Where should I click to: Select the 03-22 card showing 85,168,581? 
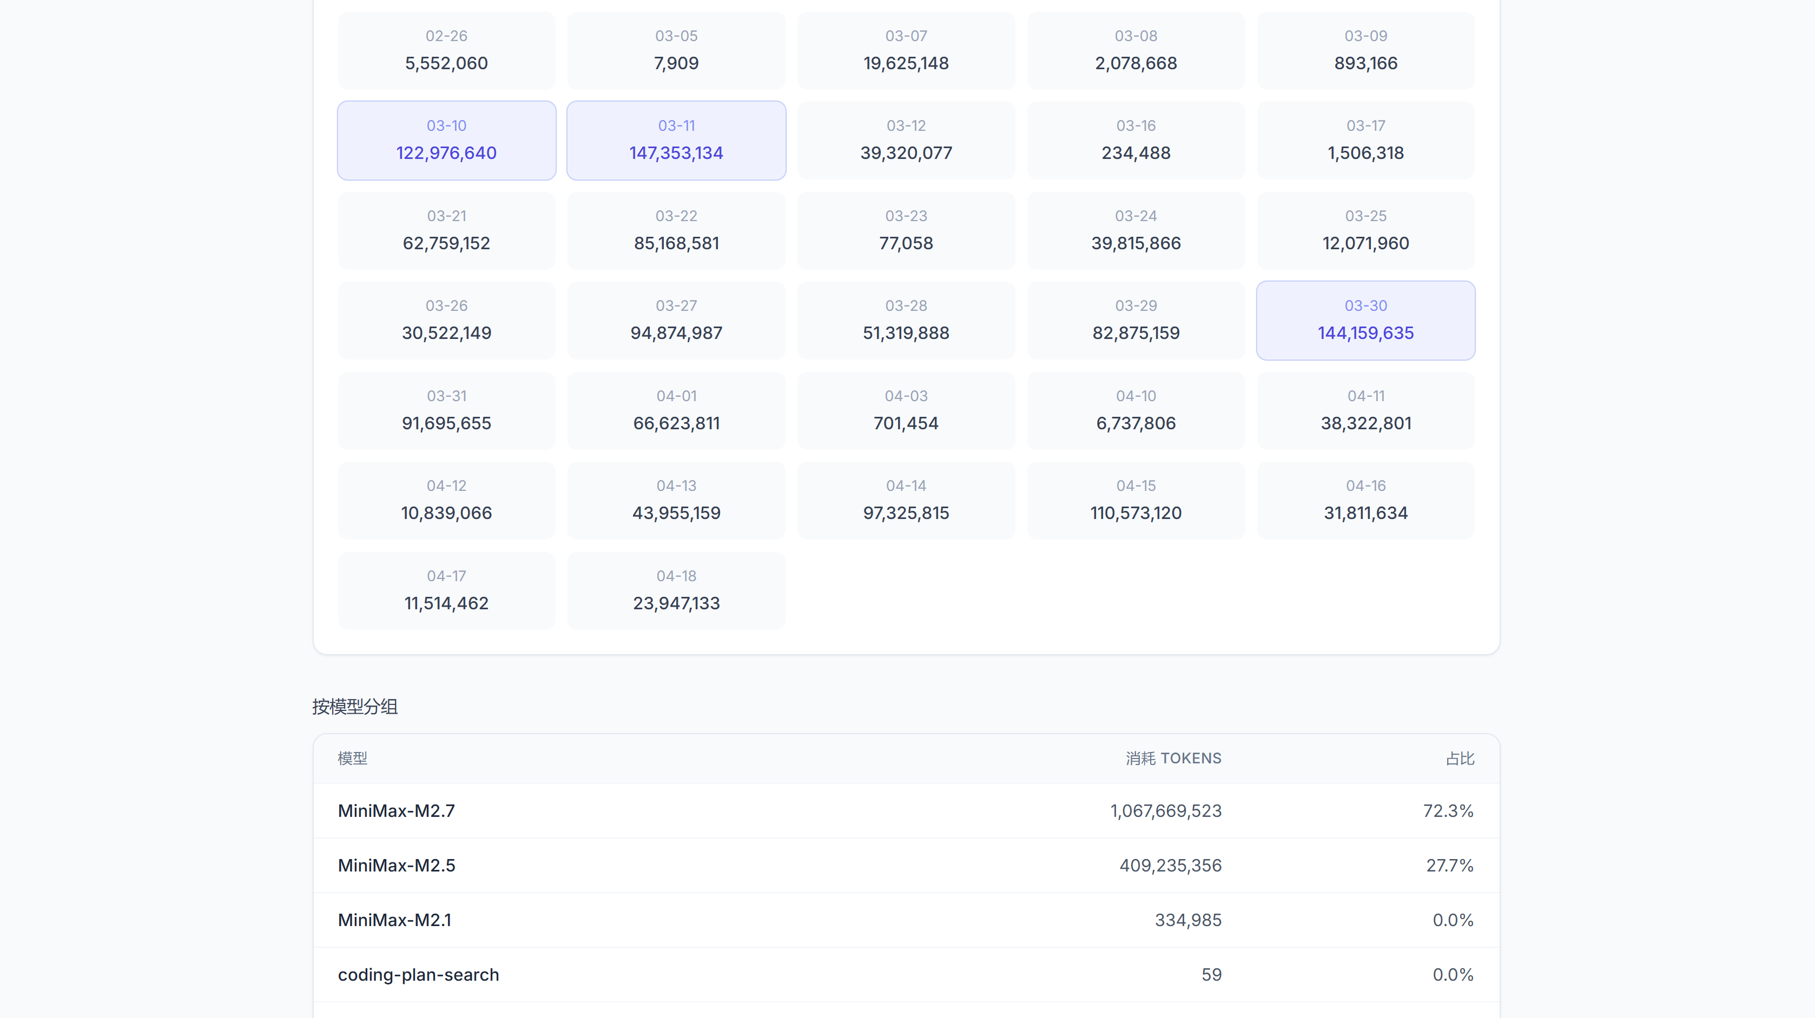coord(676,230)
